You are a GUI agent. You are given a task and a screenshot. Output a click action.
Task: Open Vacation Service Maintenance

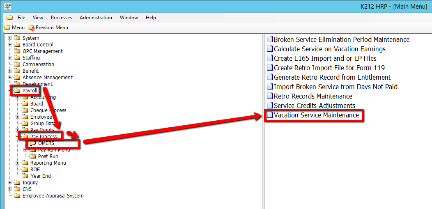316,115
